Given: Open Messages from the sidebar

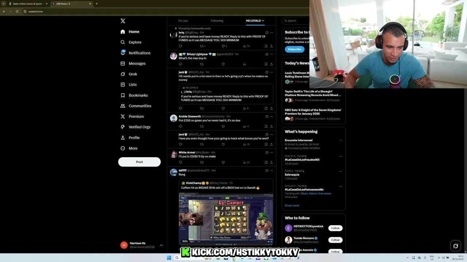Looking at the screenshot, I should click(133, 63).
